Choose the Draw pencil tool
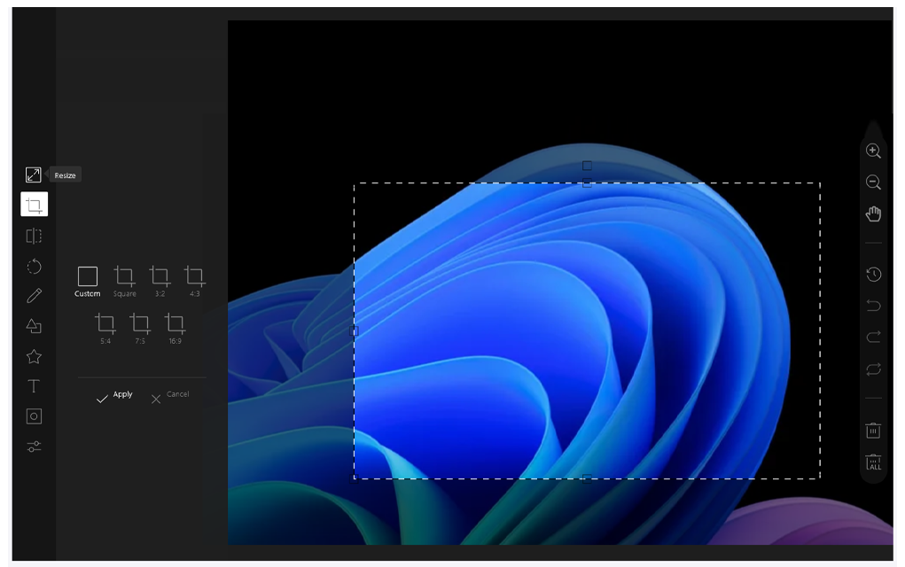This screenshot has height=567, width=905. 34,296
